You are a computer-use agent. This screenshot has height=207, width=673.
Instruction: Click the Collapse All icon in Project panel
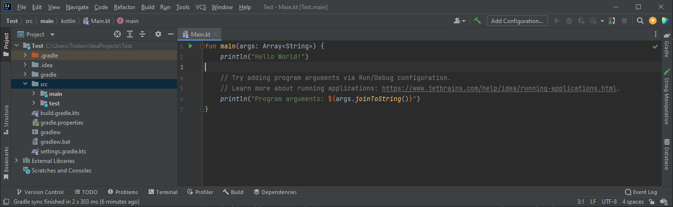coord(142,34)
